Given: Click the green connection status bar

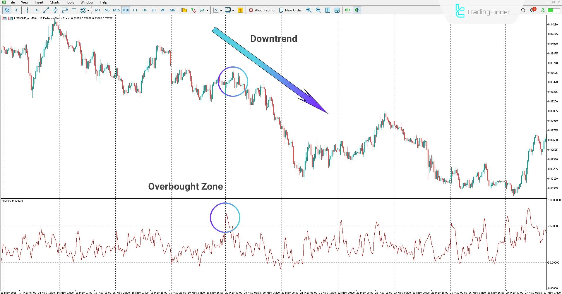Looking at the screenshot, I should [x=554, y=10].
